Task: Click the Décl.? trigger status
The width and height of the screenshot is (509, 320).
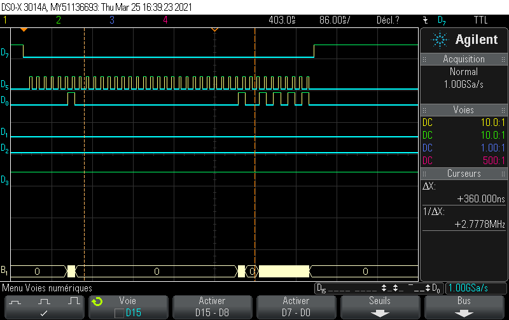Action: pos(388,20)
